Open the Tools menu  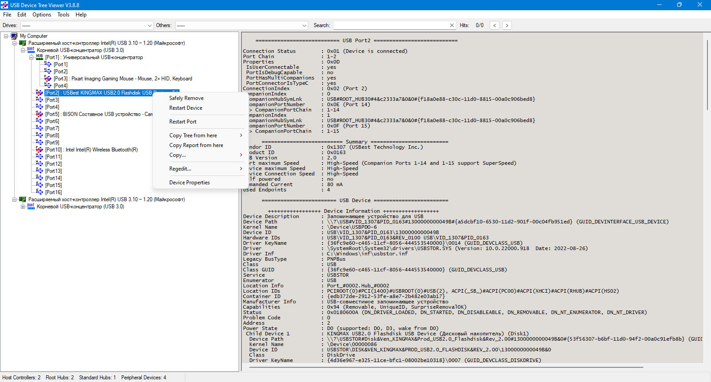tap(63, 15)
